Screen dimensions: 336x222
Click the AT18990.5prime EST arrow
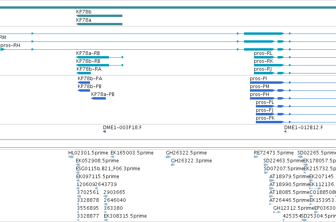tap(272, 188)
